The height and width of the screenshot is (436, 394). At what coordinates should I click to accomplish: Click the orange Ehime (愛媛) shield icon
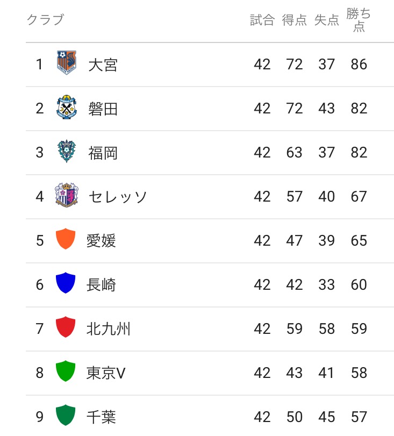coord(66,240)
